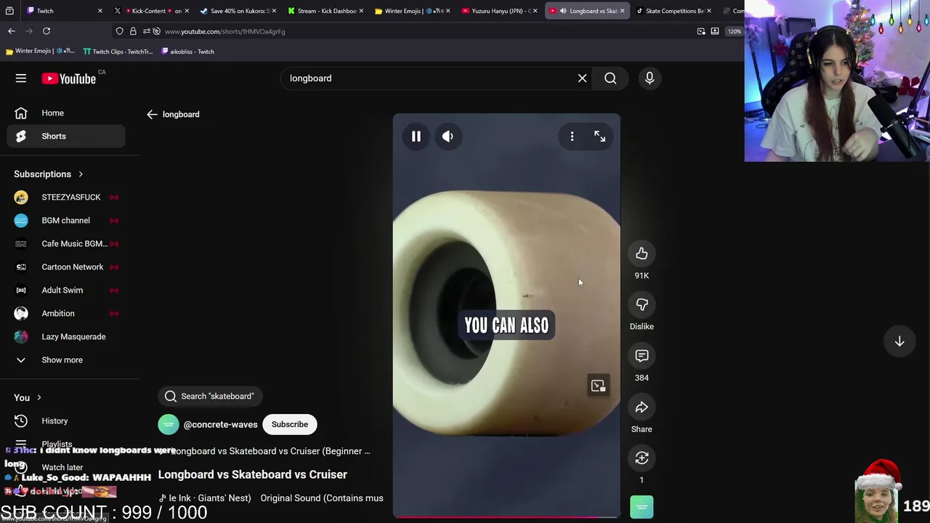Screen dimensions: 930x523
Task: Go back using the longboard back arrow
Action: (152, 114)
